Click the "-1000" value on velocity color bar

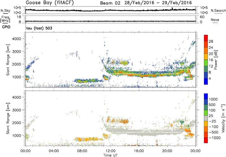pyautogui.click(x=214, y=138)
